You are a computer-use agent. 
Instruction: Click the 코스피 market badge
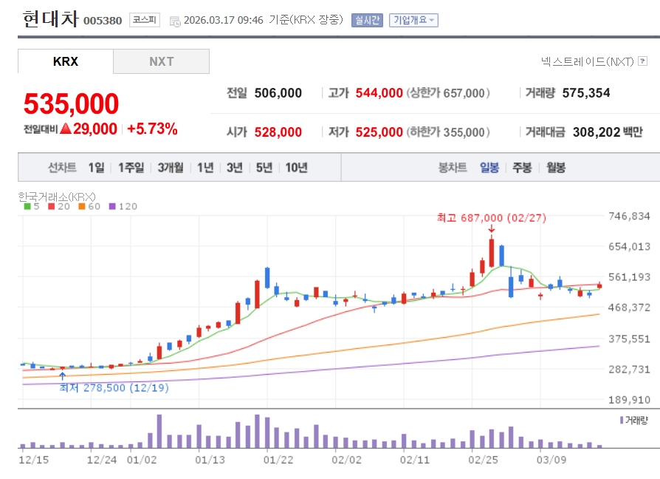coord(144,20)
